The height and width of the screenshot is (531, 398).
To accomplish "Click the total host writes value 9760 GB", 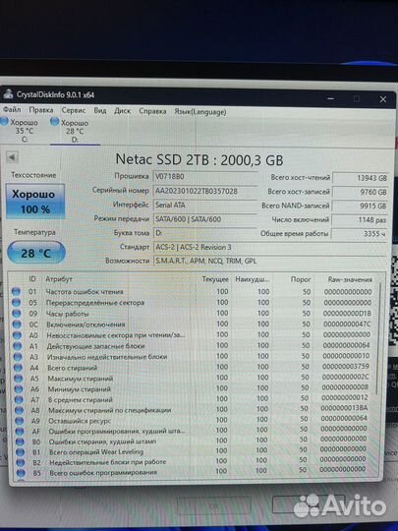I will pyautogui.click(x=360, y=192).
